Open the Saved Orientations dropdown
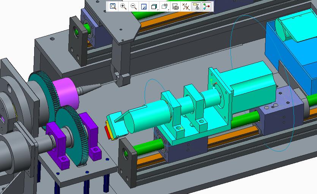This screenshot has width=317, height=194. coord(165,6)
